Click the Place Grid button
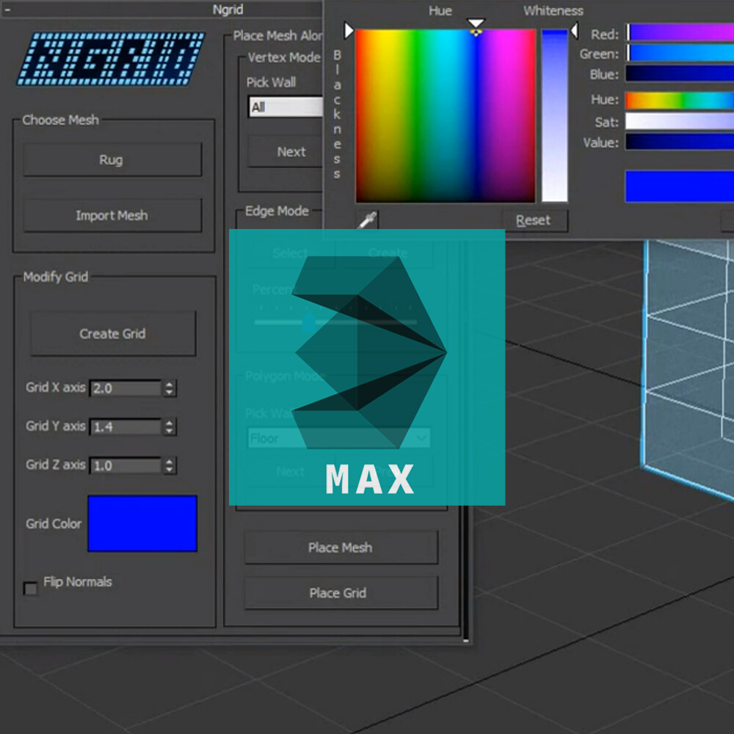734x734 pixels. pos(340,593)
